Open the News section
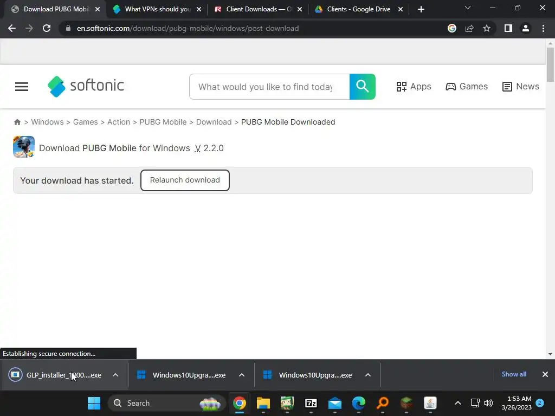Viewport: 555px width, 416px height. (x=521, y=87)
